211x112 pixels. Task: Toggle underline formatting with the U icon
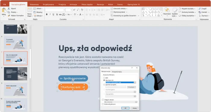coord(53,15)
